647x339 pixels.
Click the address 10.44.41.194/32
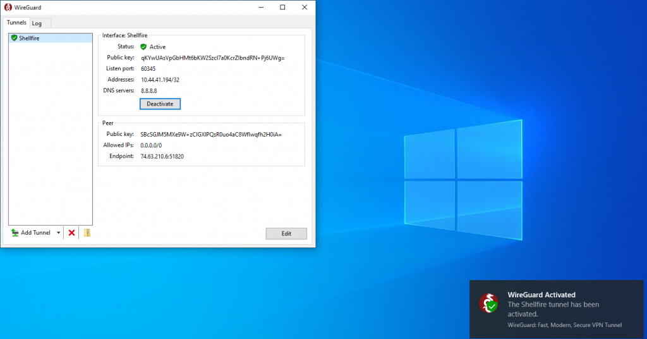click(160, 80)
